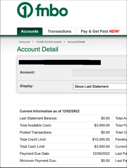This screenshot has height=168, width=127.
Task: Click the fnbo logo
Action: coord(43,10)
